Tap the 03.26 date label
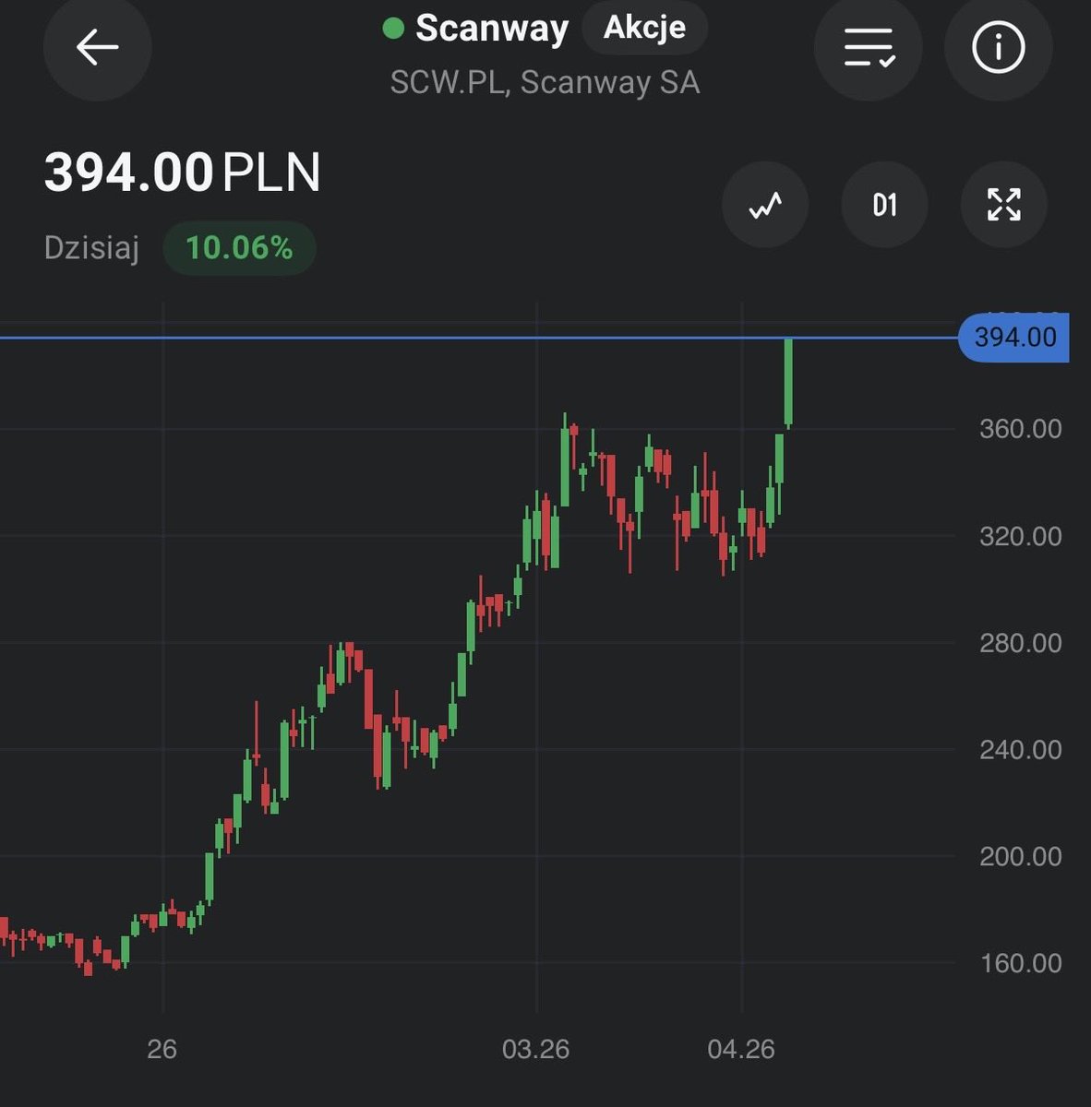This screenshot has height=1107, width=1091. point(536,1049)
